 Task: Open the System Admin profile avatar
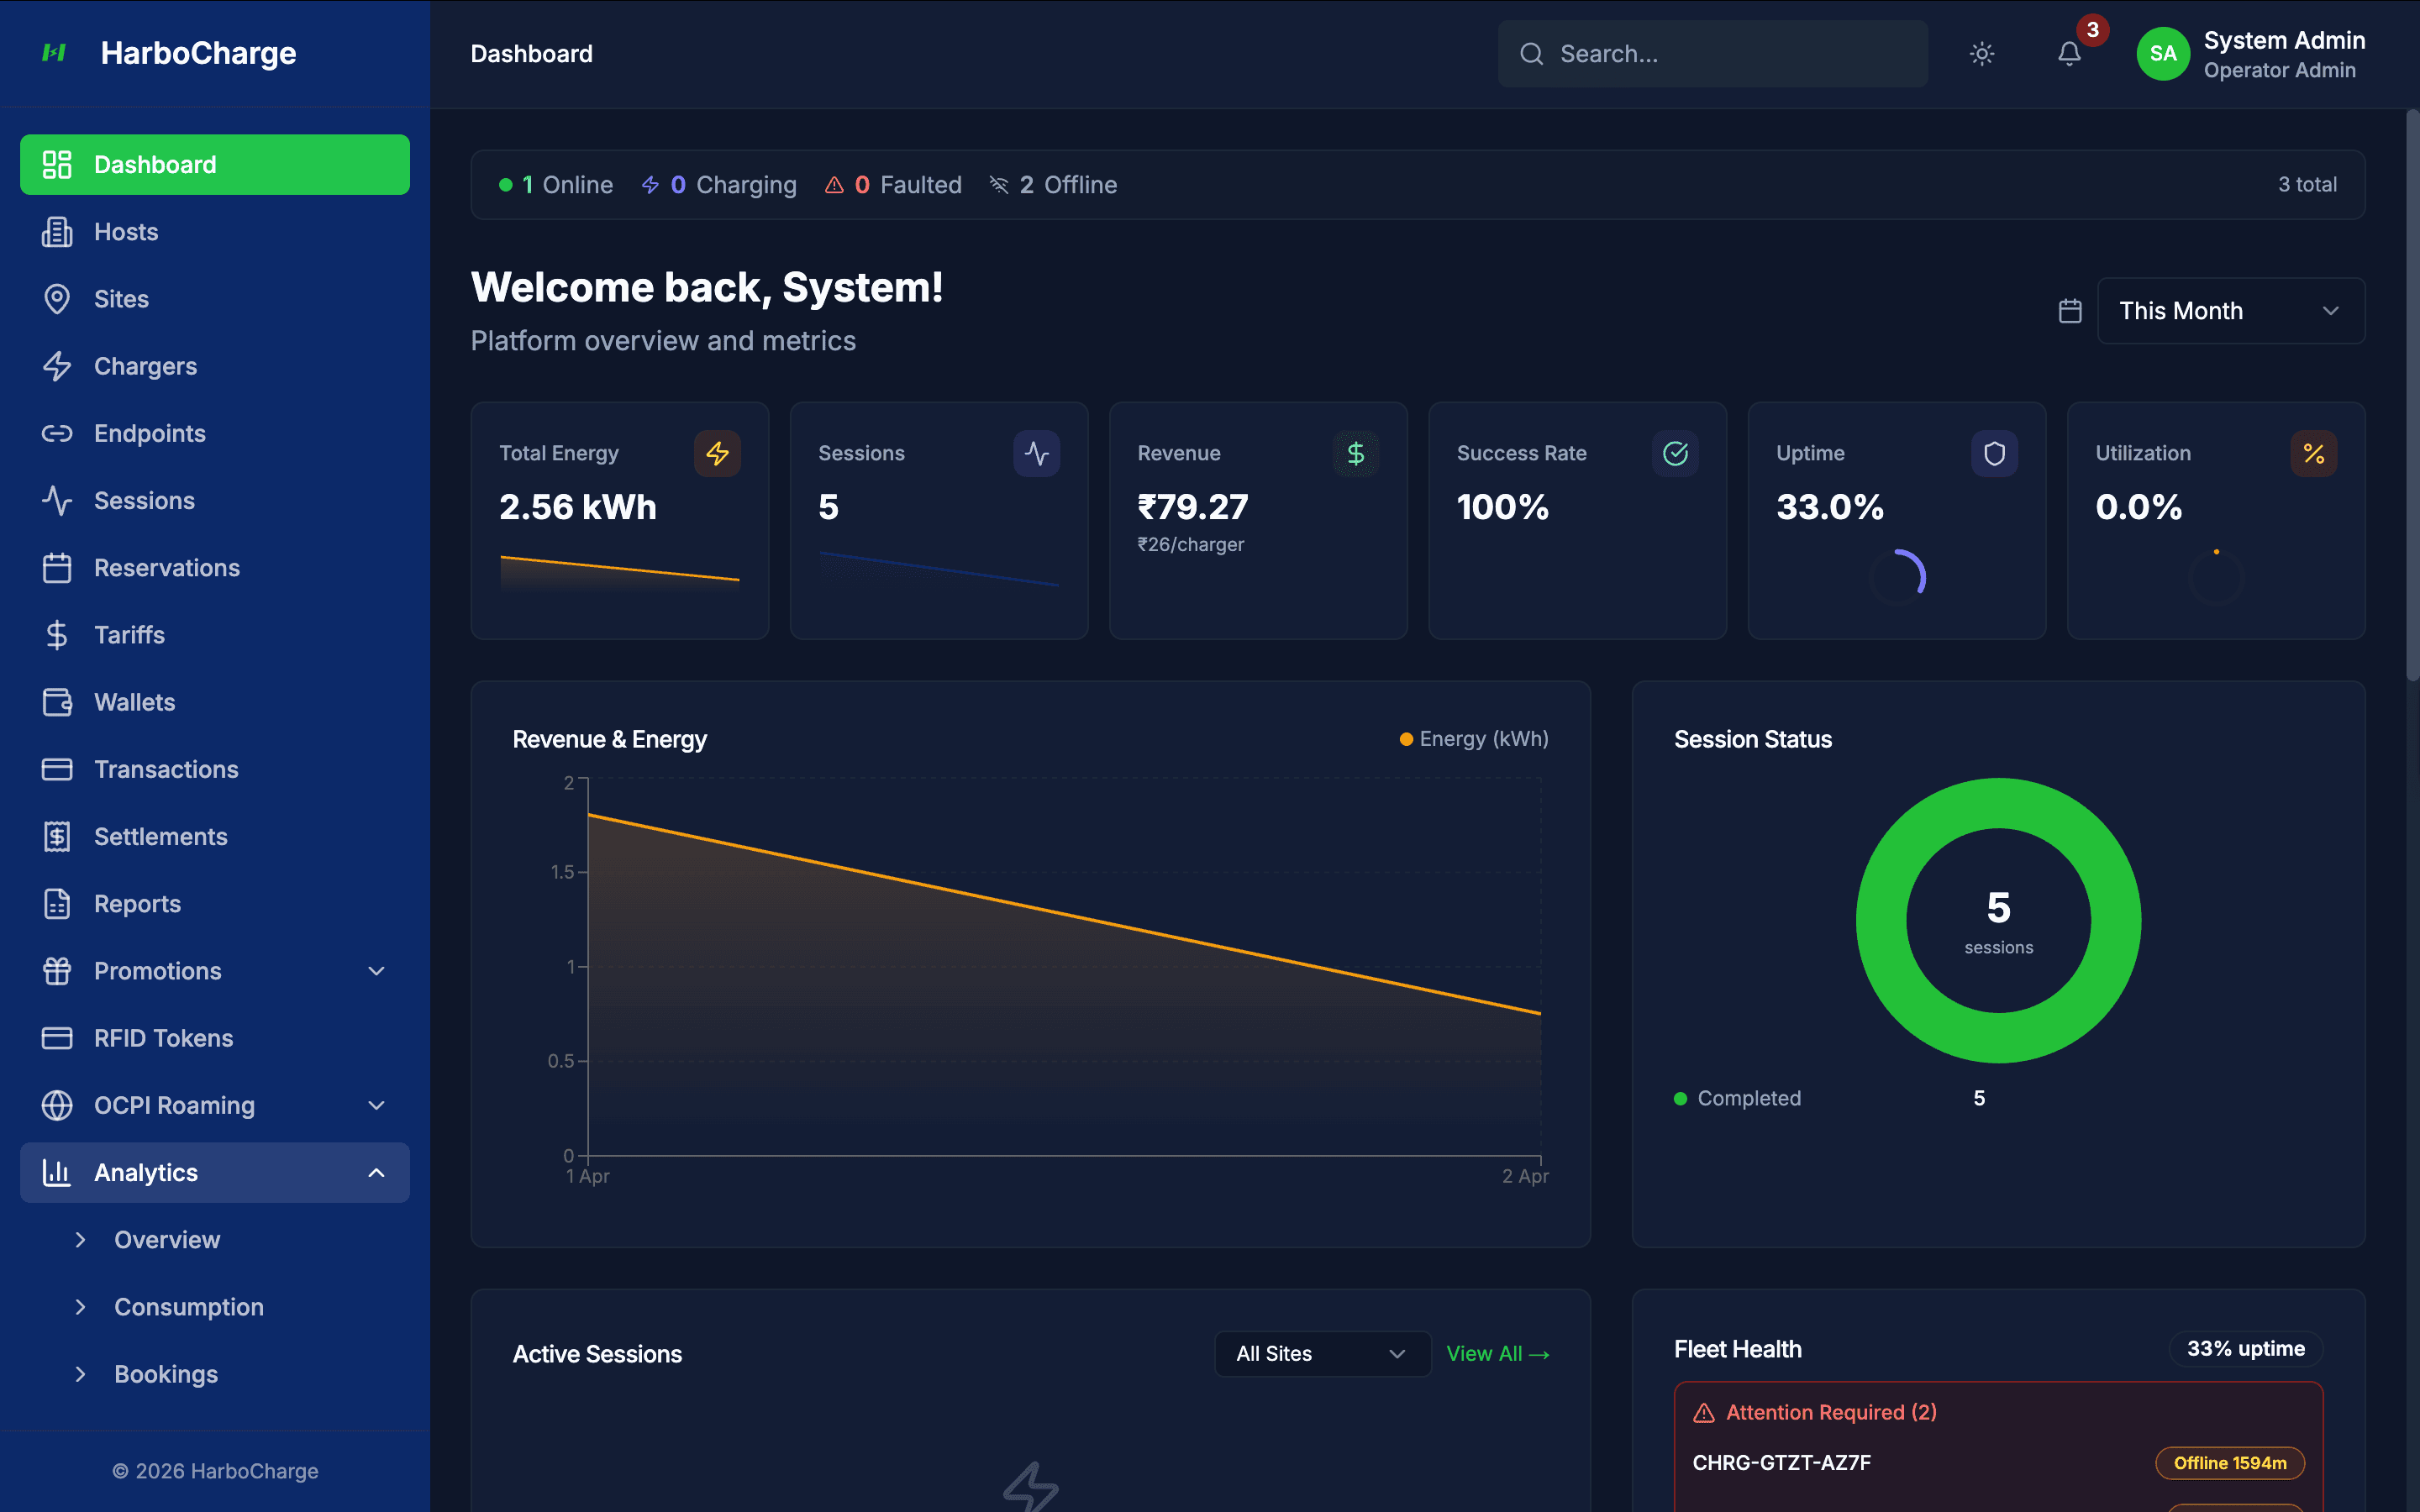pos(2163,54)
